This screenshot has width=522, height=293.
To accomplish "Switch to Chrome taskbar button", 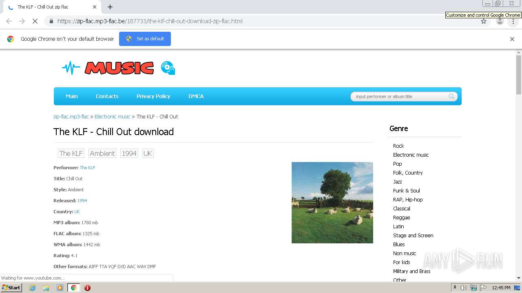I will (x=73, y=288).
